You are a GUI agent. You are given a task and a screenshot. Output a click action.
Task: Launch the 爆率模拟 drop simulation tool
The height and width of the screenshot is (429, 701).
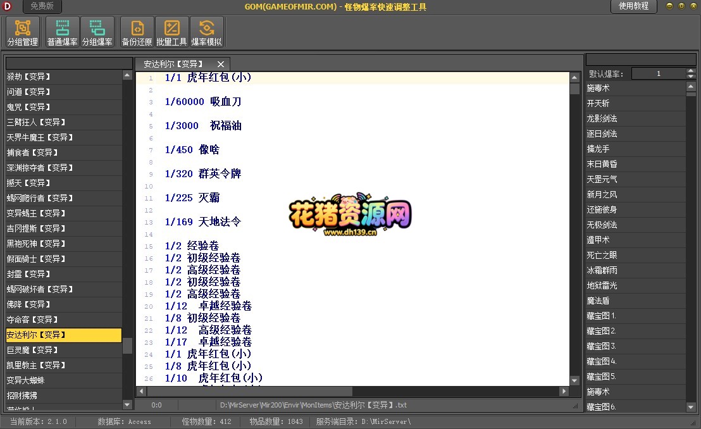click(206, 32)
